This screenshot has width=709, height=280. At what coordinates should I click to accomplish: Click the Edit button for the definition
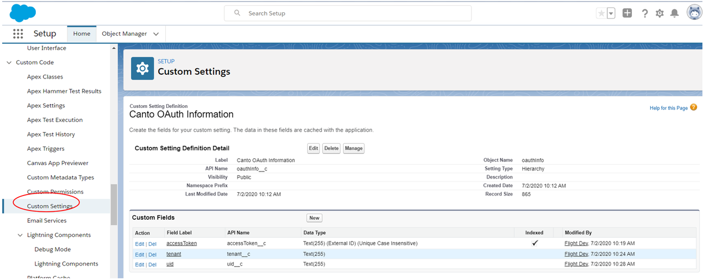coord(313,148)
